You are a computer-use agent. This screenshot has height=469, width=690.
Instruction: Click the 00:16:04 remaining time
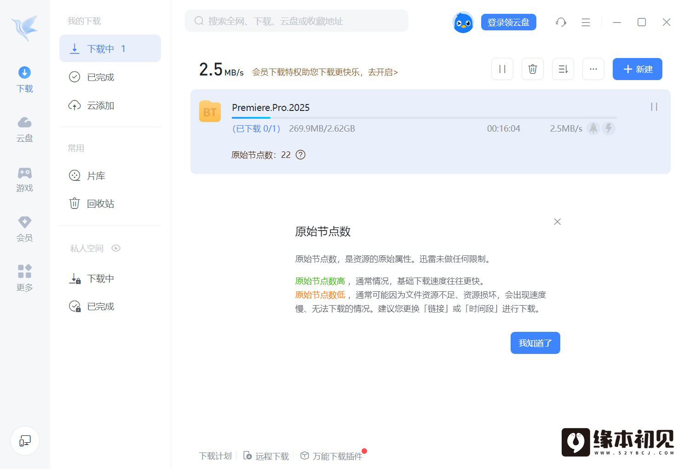point(504,129)
